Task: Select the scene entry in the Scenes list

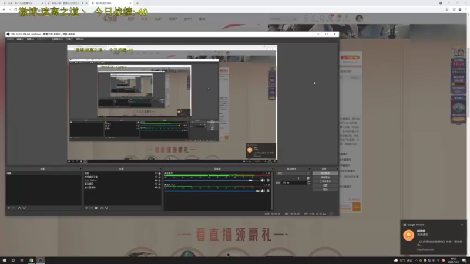Action: pyautogui.click(x=43, y=173)
